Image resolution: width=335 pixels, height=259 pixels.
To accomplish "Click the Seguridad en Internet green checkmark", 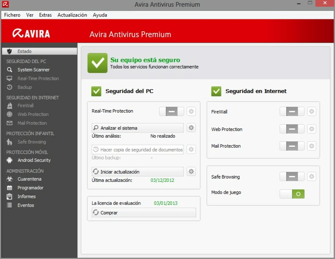I will [216, 91].
